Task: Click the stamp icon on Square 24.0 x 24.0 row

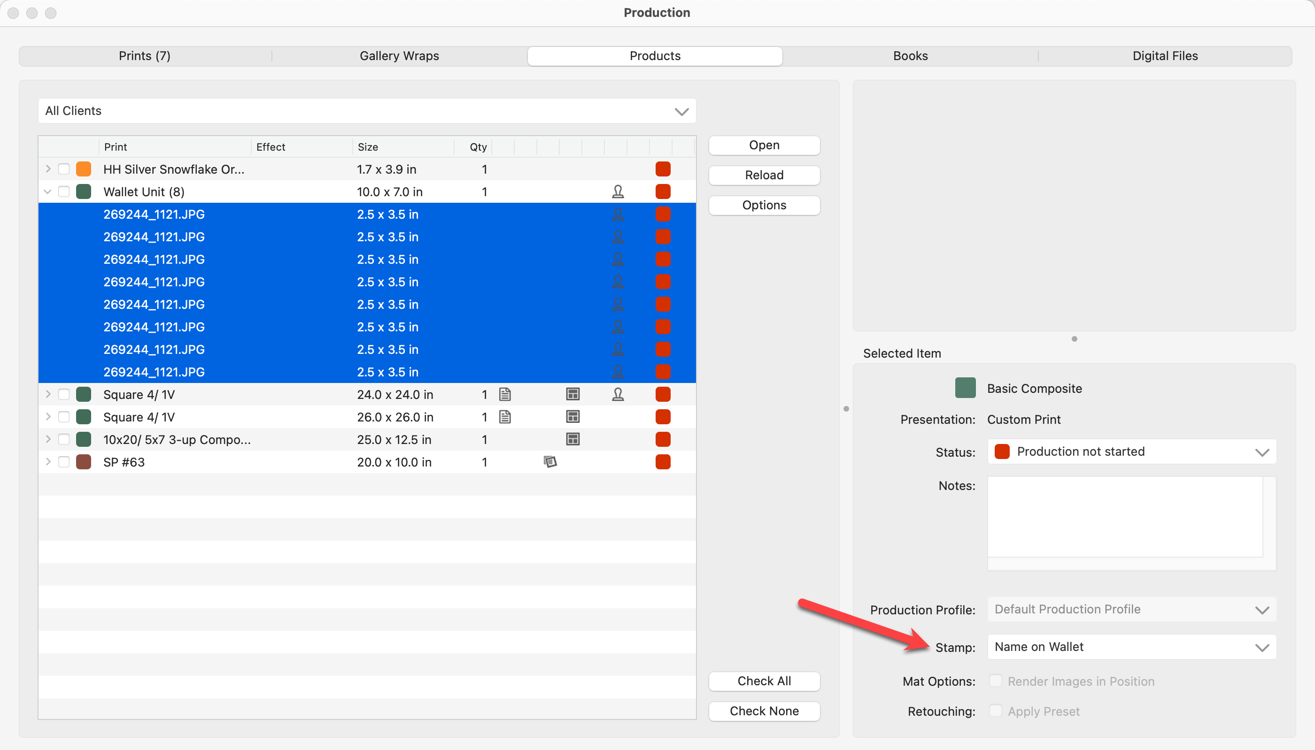Action: 618,395
